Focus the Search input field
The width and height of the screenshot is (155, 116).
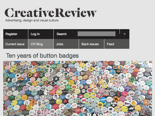(x=97, y=34)
